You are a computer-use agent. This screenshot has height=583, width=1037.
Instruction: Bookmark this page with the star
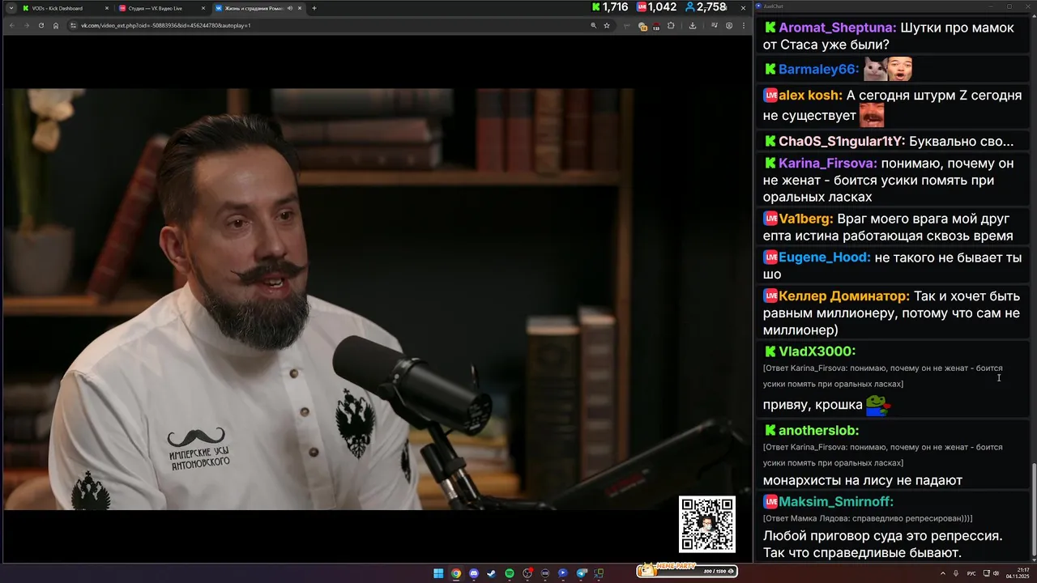click(607, 25)
